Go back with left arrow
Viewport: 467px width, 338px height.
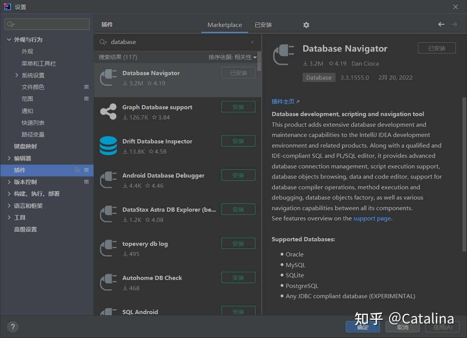tap(441, 24)
